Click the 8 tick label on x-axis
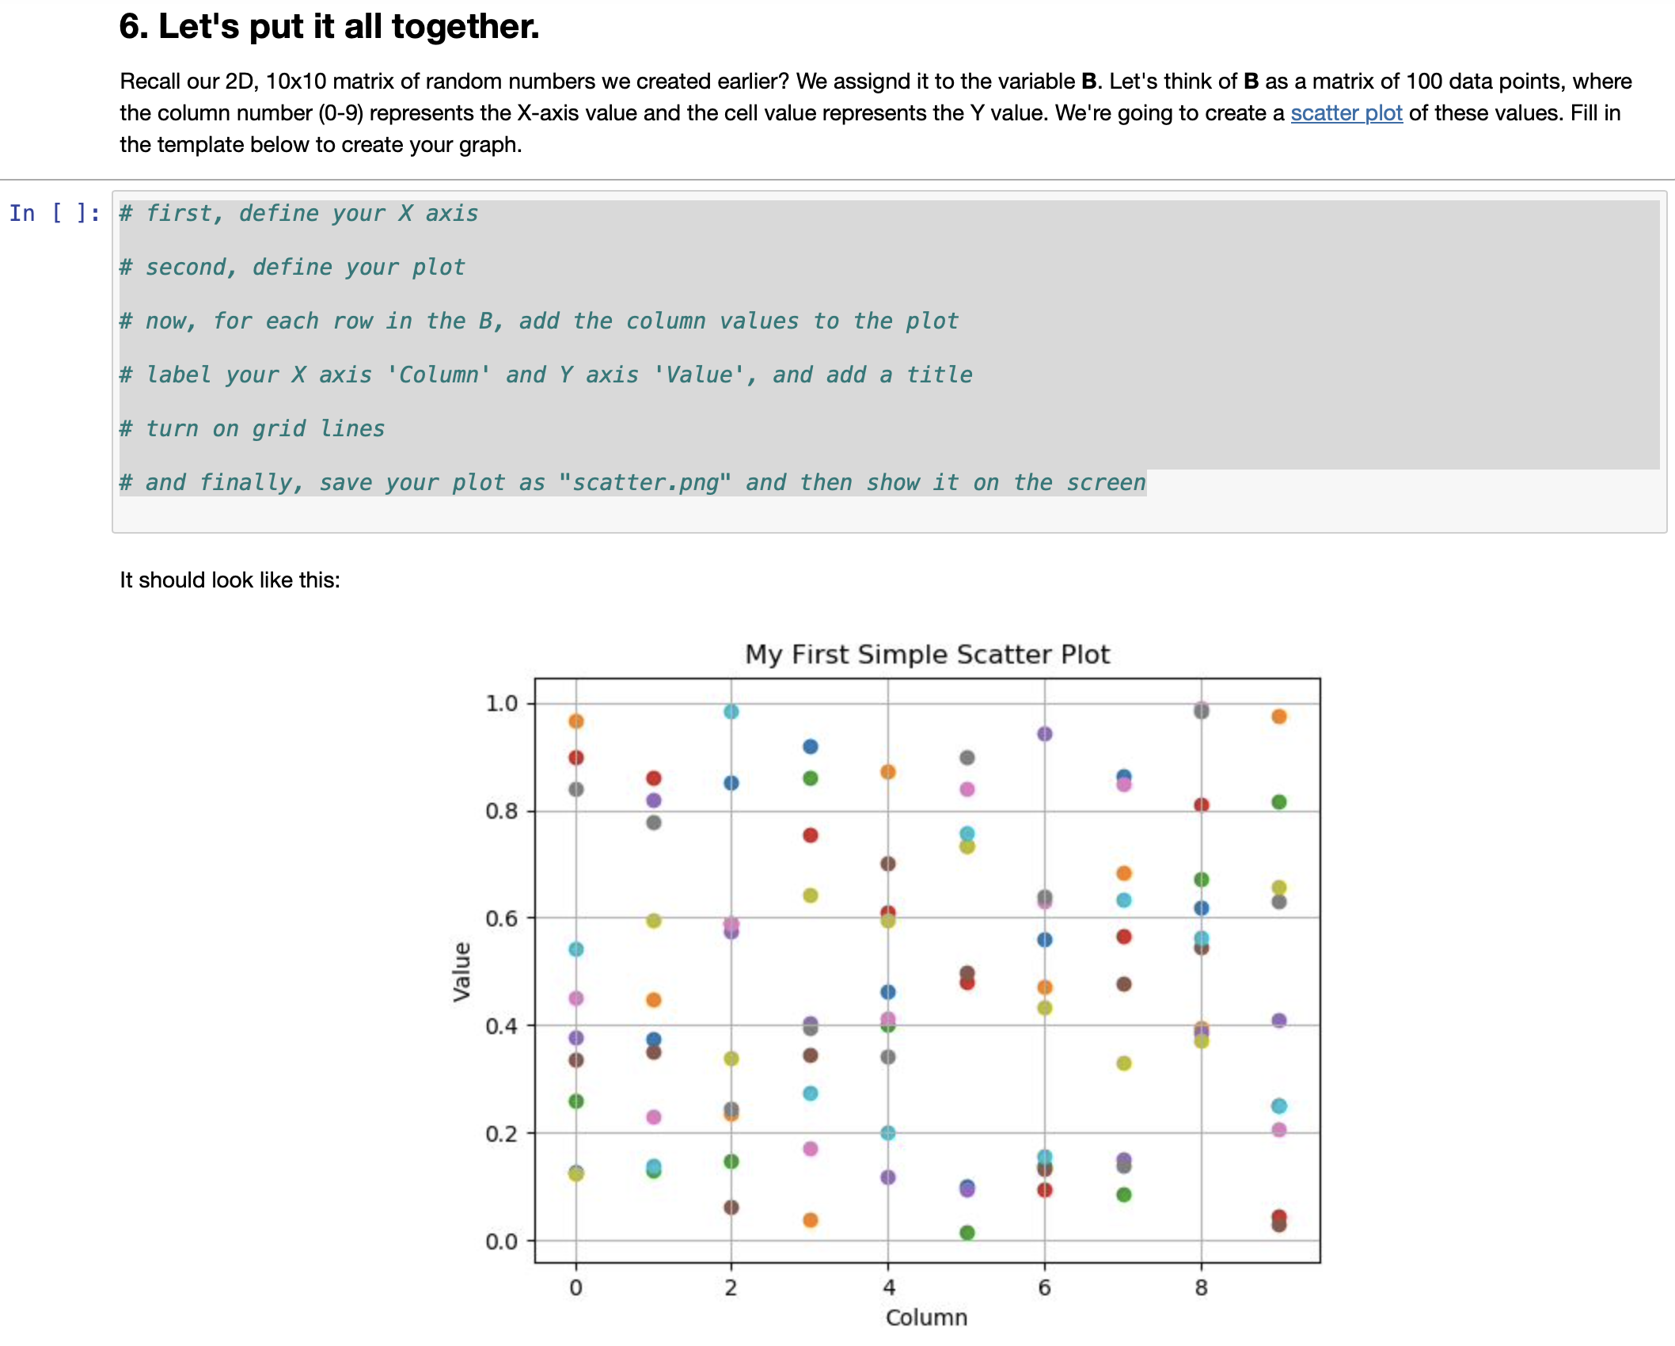 1201,1287
